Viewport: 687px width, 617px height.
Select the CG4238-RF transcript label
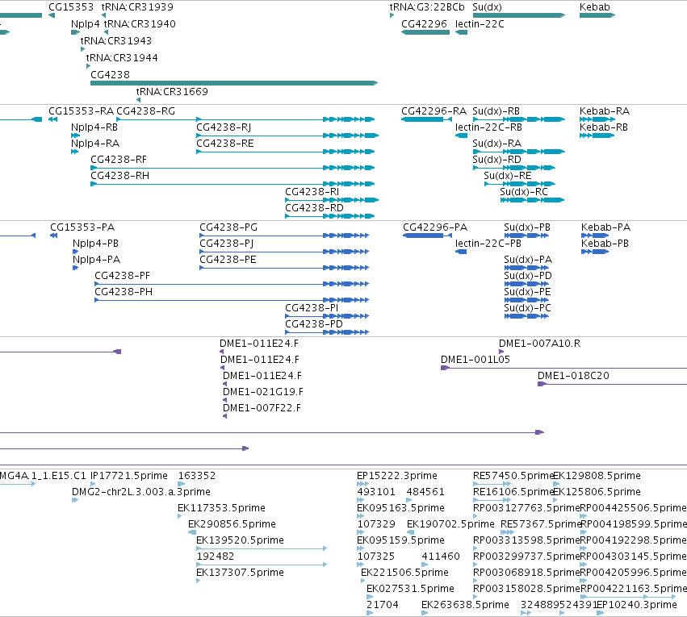click(x=119, y=160)
